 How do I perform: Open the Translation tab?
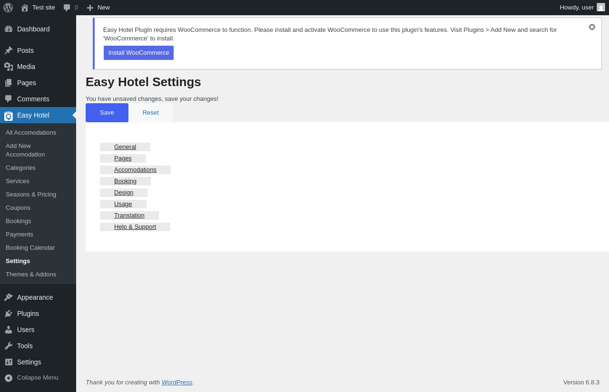point(129,216)
